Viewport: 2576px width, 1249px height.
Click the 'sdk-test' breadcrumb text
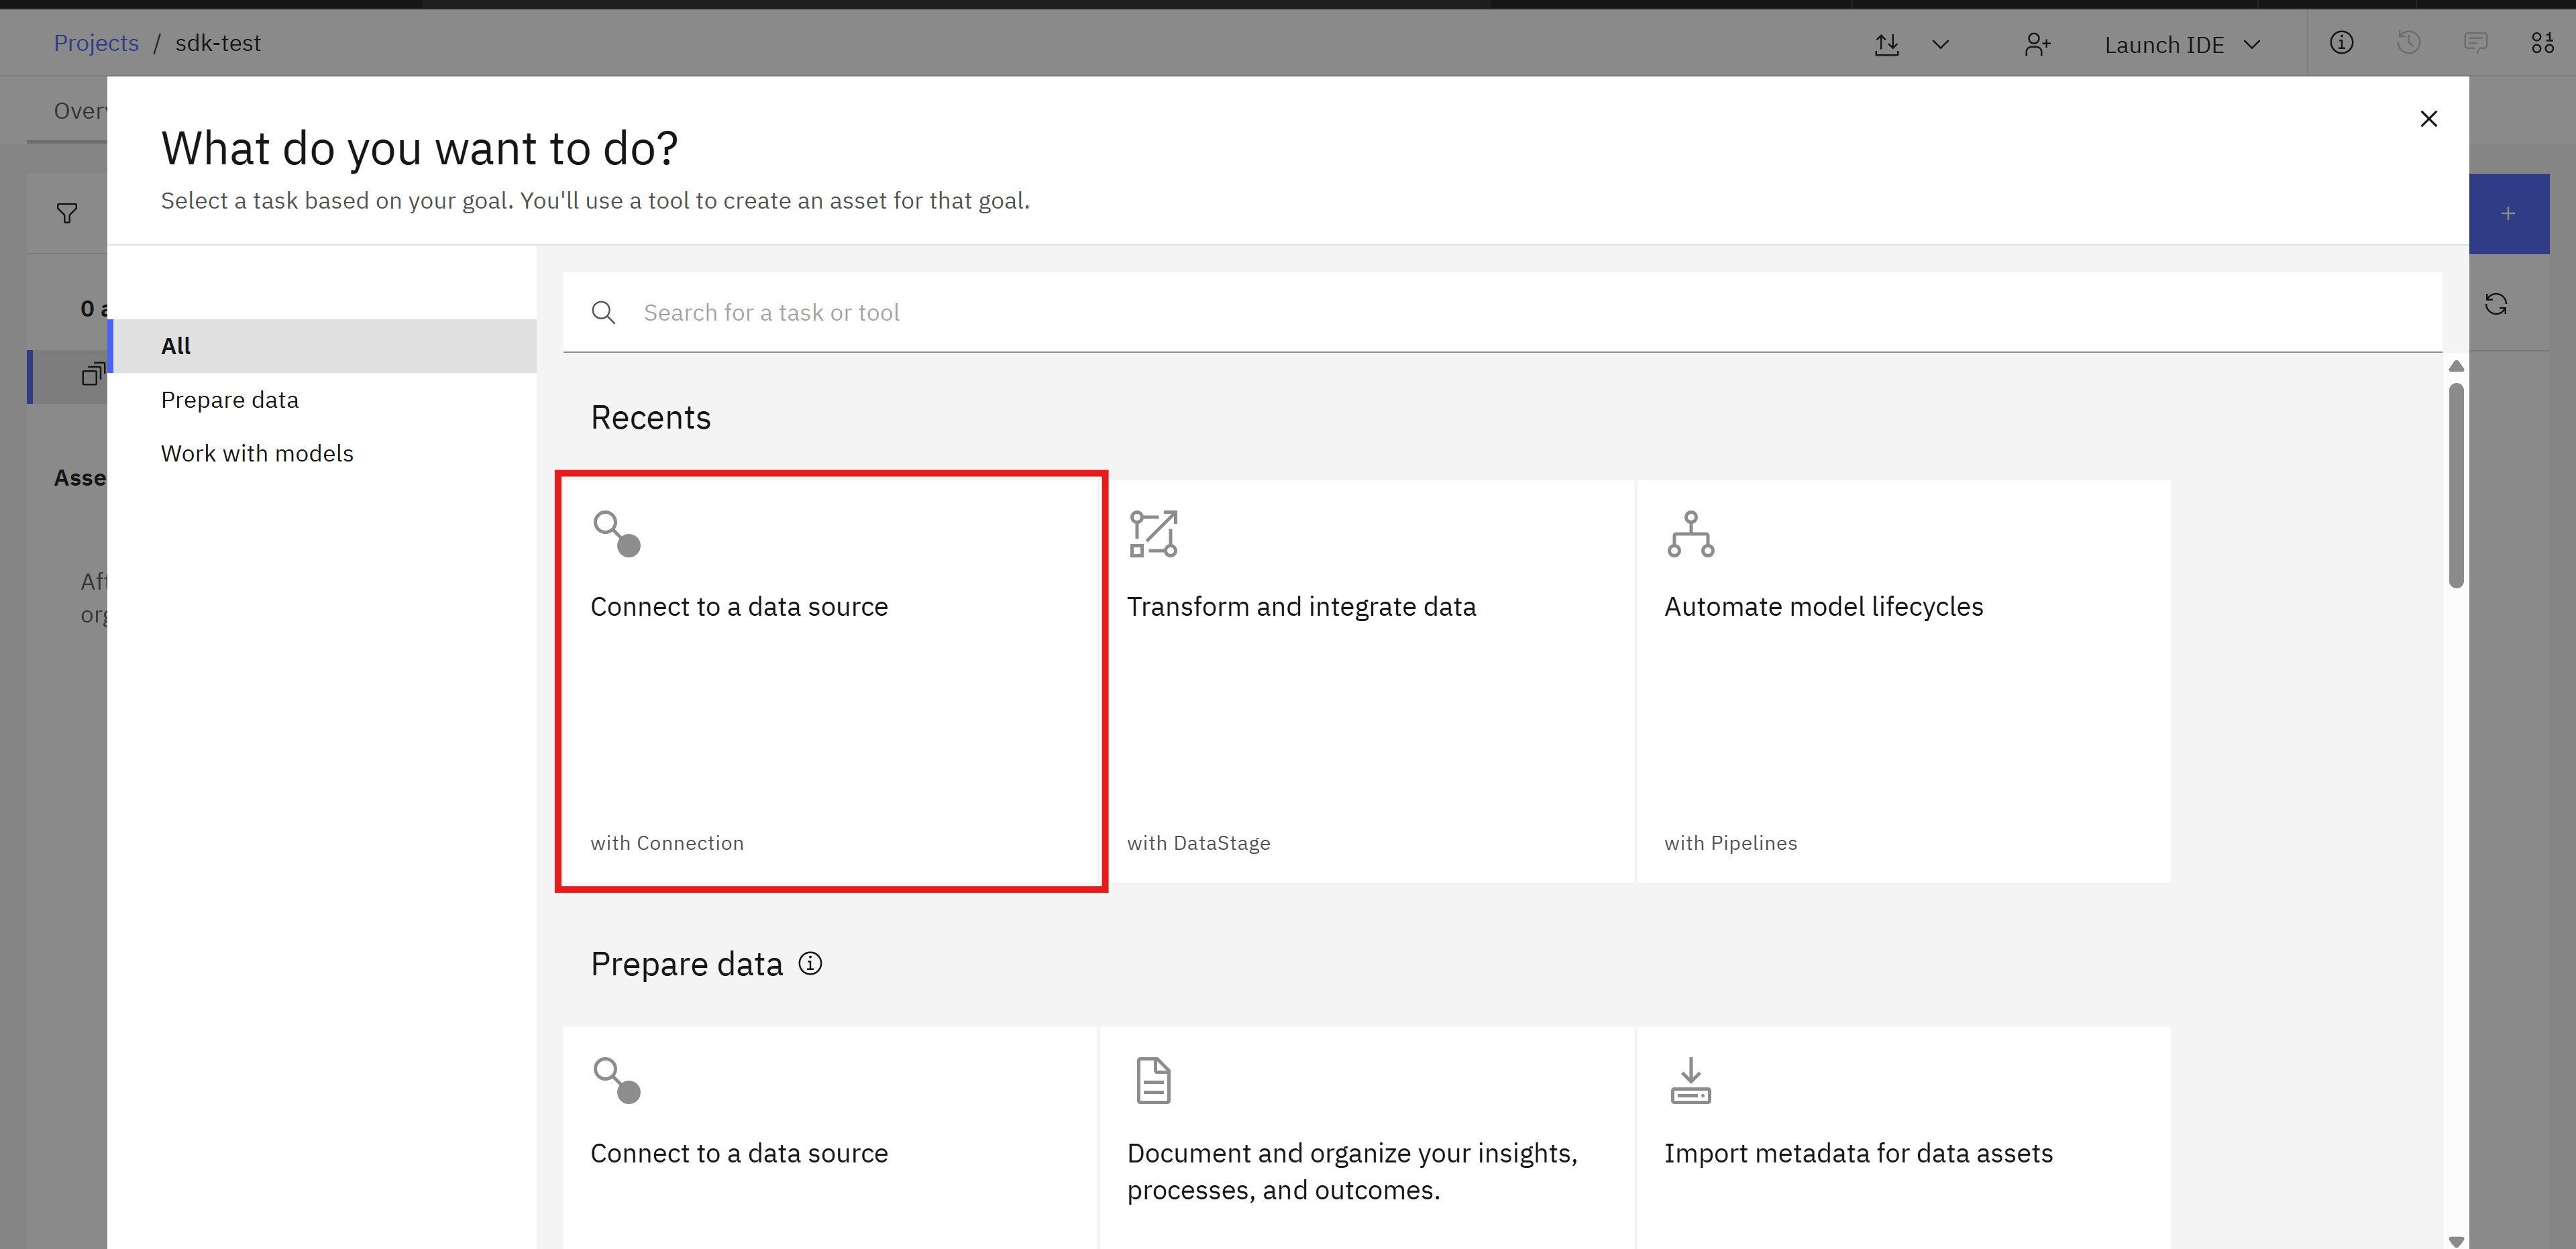pos(218,43)
